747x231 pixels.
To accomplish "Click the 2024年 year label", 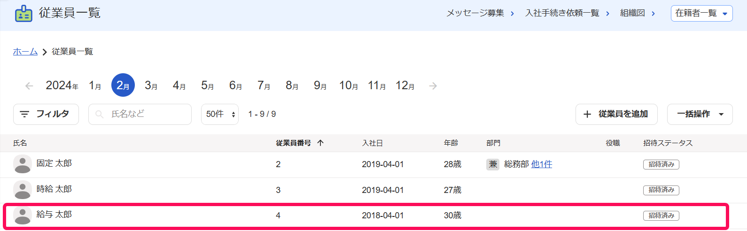I will point(62,85).
